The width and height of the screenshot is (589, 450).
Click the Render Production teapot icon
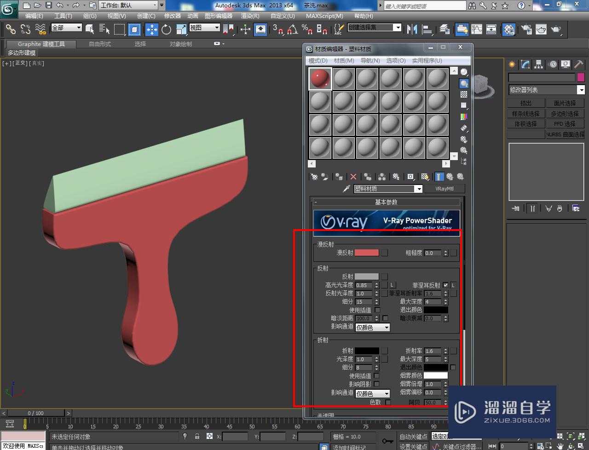point(556,29)
